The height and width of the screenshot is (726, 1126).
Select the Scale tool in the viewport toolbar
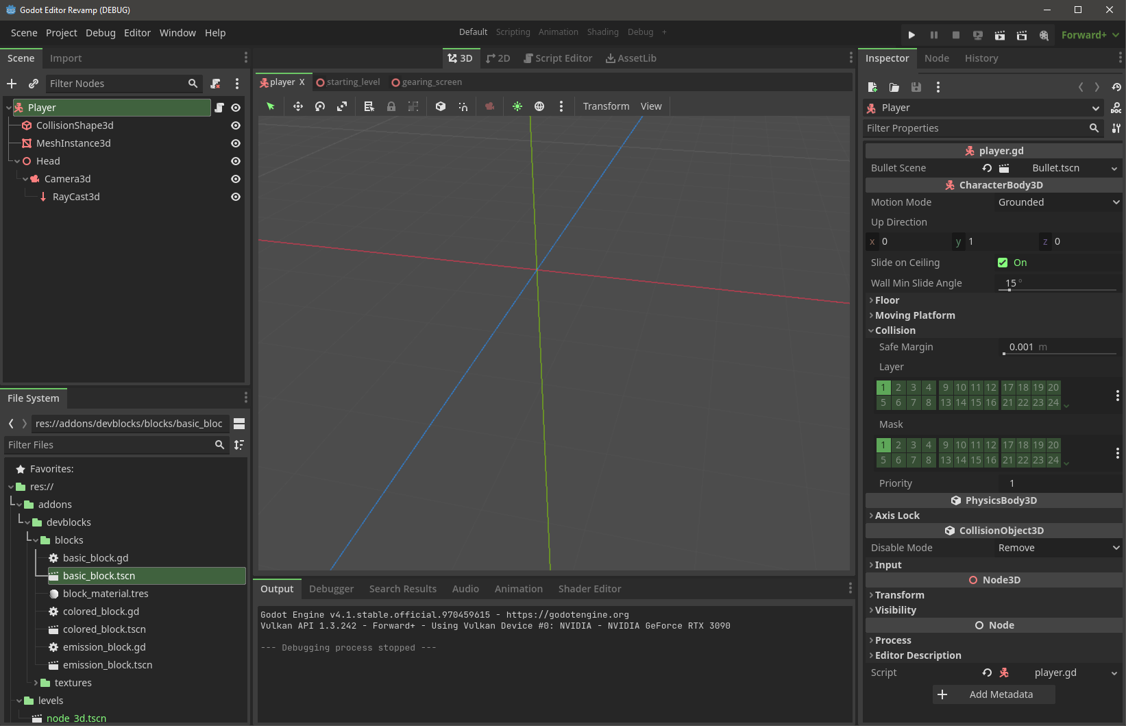341,106
